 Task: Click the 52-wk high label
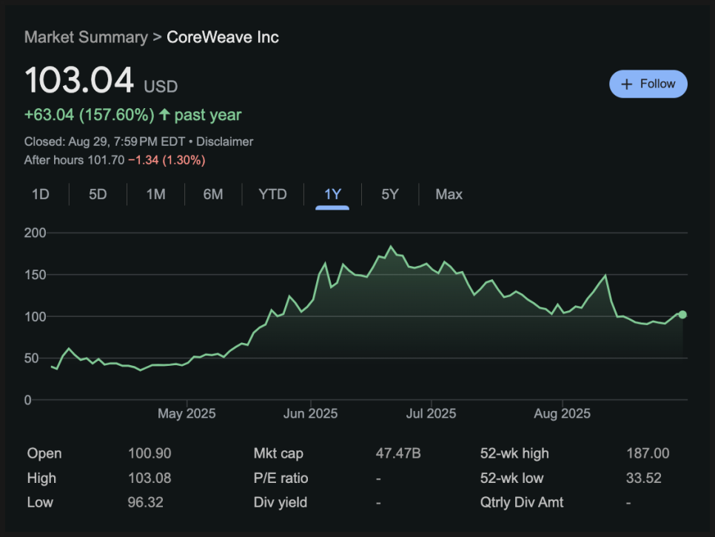[x=514, y=453]
